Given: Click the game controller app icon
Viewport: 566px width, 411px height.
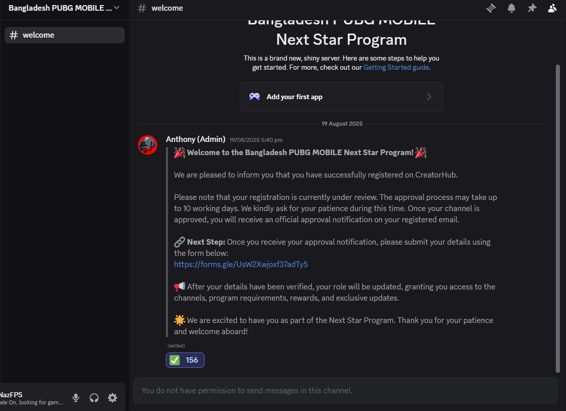Looking at the screenshot, I should coord(254,97).
